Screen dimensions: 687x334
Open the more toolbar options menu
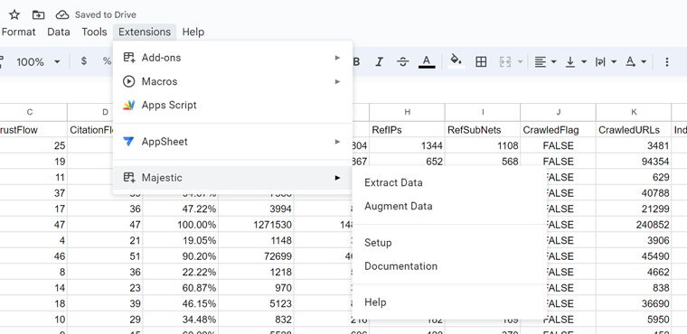coord(667,62)
